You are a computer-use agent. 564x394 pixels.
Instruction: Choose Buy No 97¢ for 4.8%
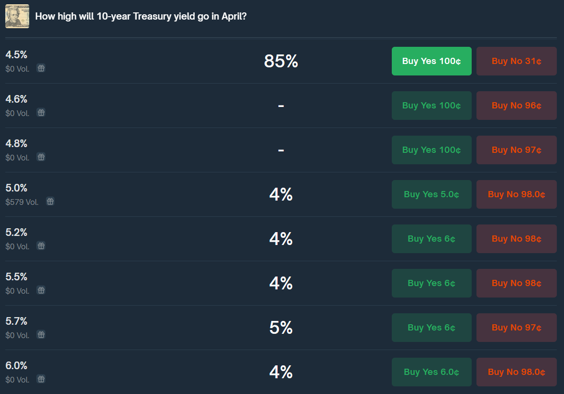(517, 150)
